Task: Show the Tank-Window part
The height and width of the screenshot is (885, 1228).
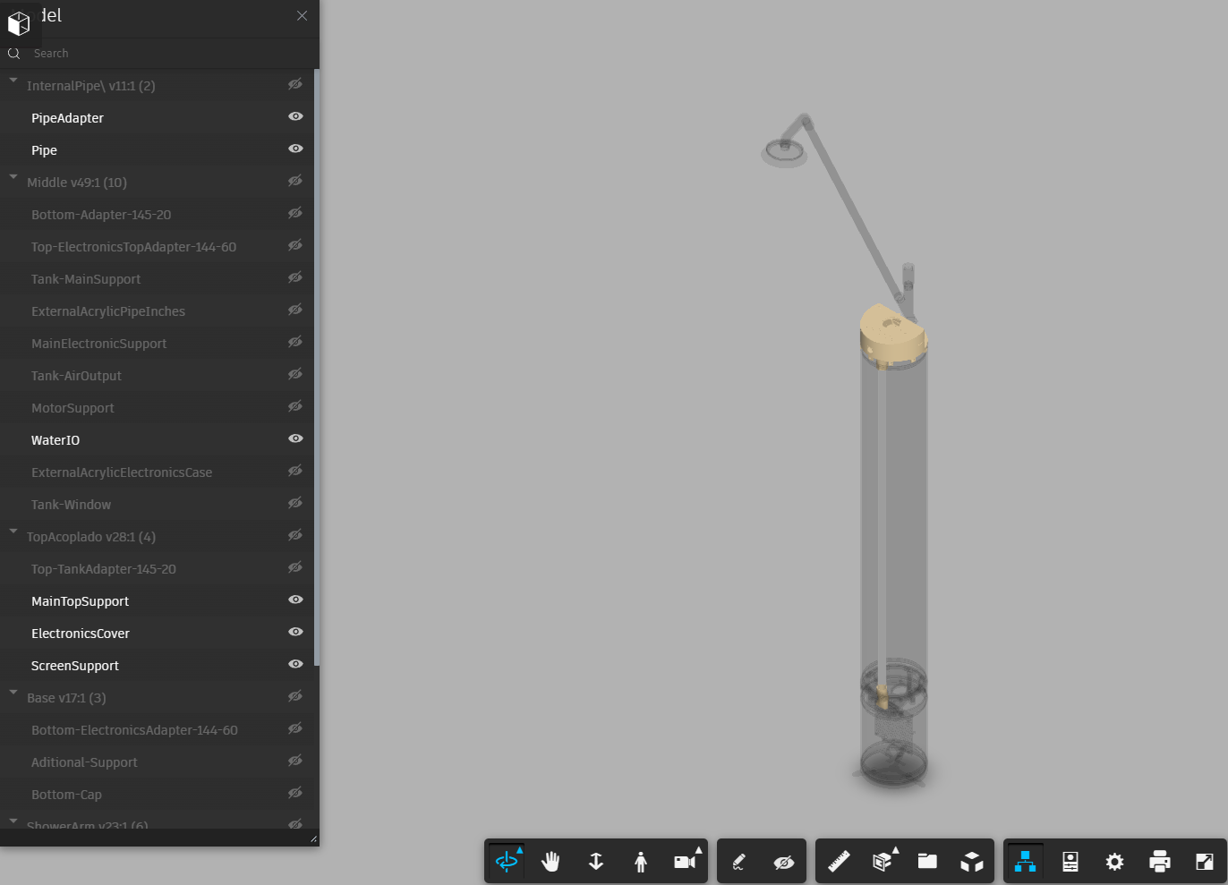Action: (x=295, y=503)
